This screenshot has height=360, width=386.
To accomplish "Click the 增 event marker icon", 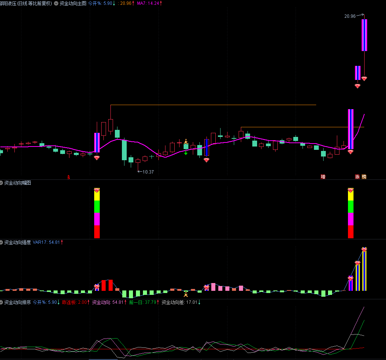I will click(x=323, y=177).
